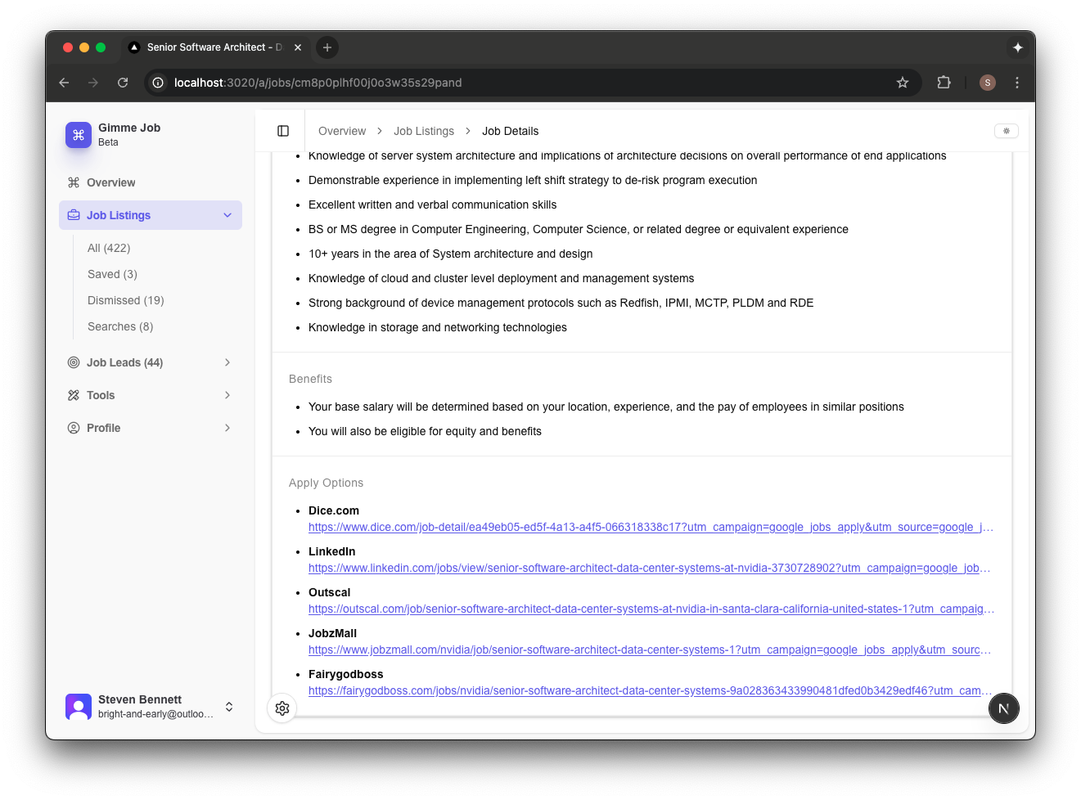Switch theme with the sun toggle

pos(1007,131)
